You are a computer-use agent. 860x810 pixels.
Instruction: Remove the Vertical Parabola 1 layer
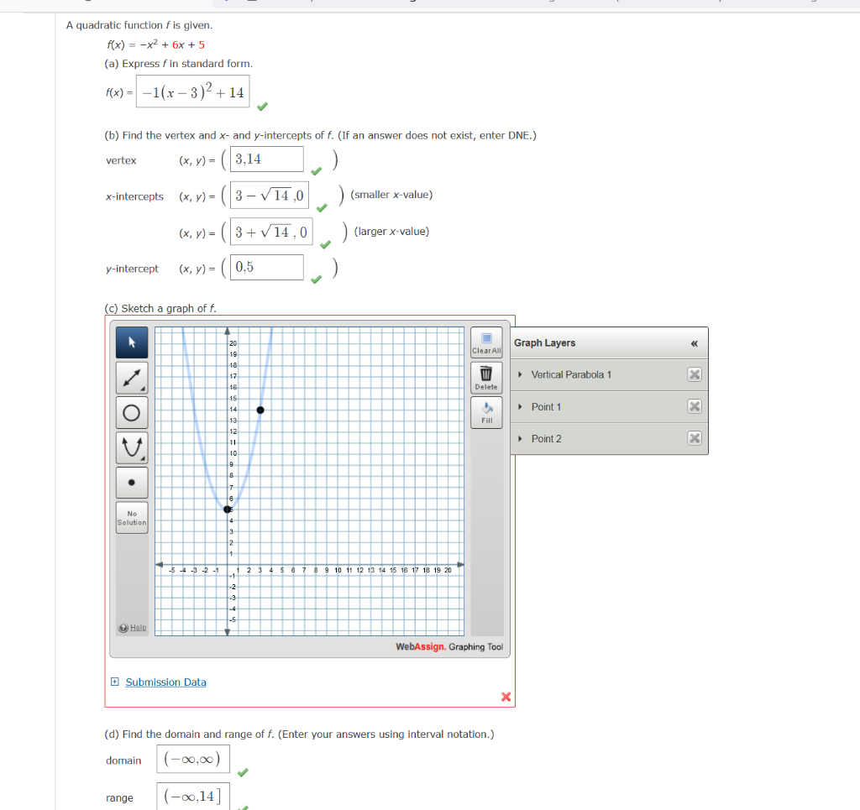(695, 374)
